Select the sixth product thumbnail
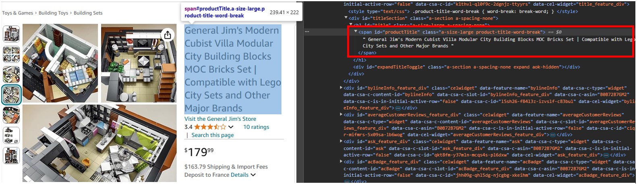637x184 pixels. click(x=11, y=135)
